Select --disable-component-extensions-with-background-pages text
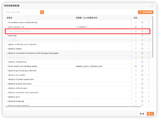This screenshot has width=159, height=119. [33, 53]
